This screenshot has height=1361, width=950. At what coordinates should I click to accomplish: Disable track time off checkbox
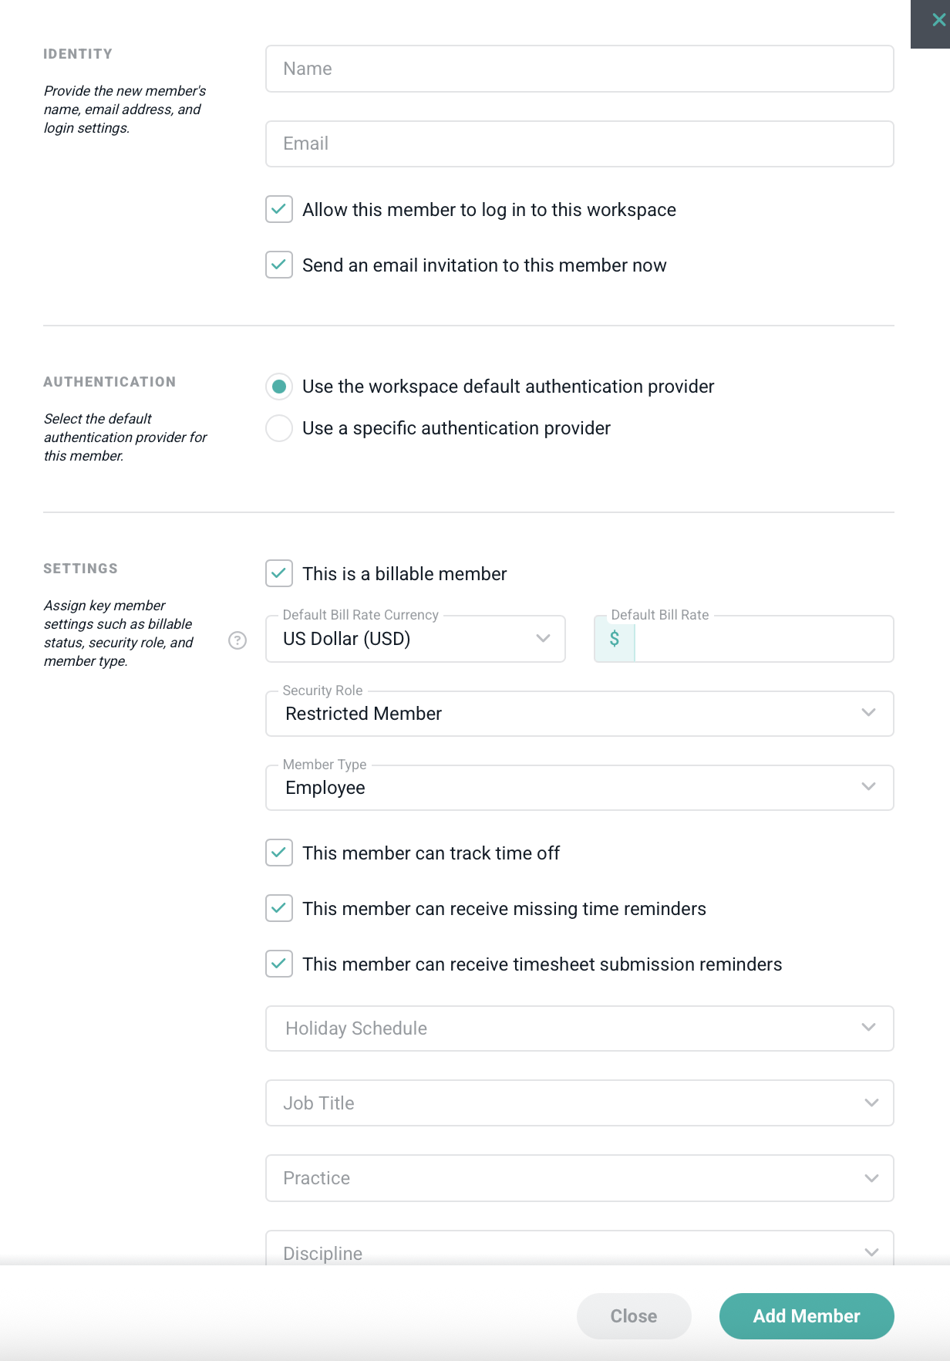(279, 853)
